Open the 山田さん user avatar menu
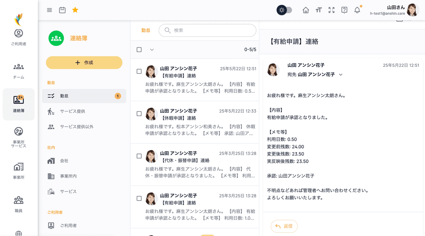425x236 pixels. pyautogui.click(x=413, y=10)
